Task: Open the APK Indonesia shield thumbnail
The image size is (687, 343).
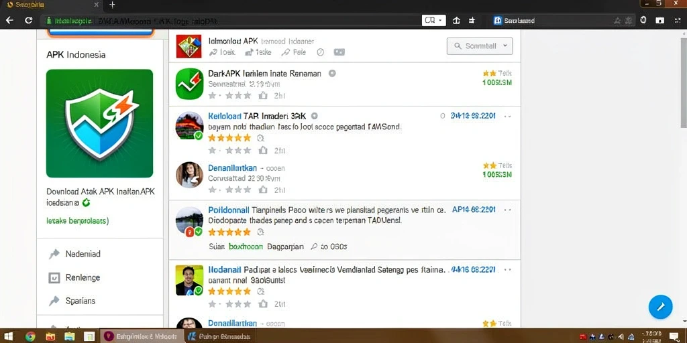Action: [99, 123]
